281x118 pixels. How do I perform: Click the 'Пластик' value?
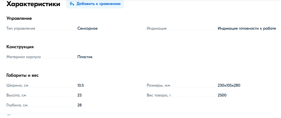[x=85, y=57]
